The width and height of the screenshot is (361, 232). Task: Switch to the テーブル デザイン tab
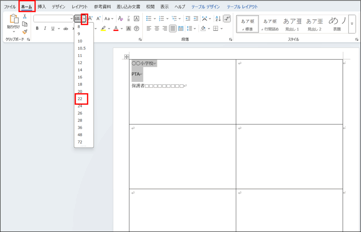[x=206, y=7]
